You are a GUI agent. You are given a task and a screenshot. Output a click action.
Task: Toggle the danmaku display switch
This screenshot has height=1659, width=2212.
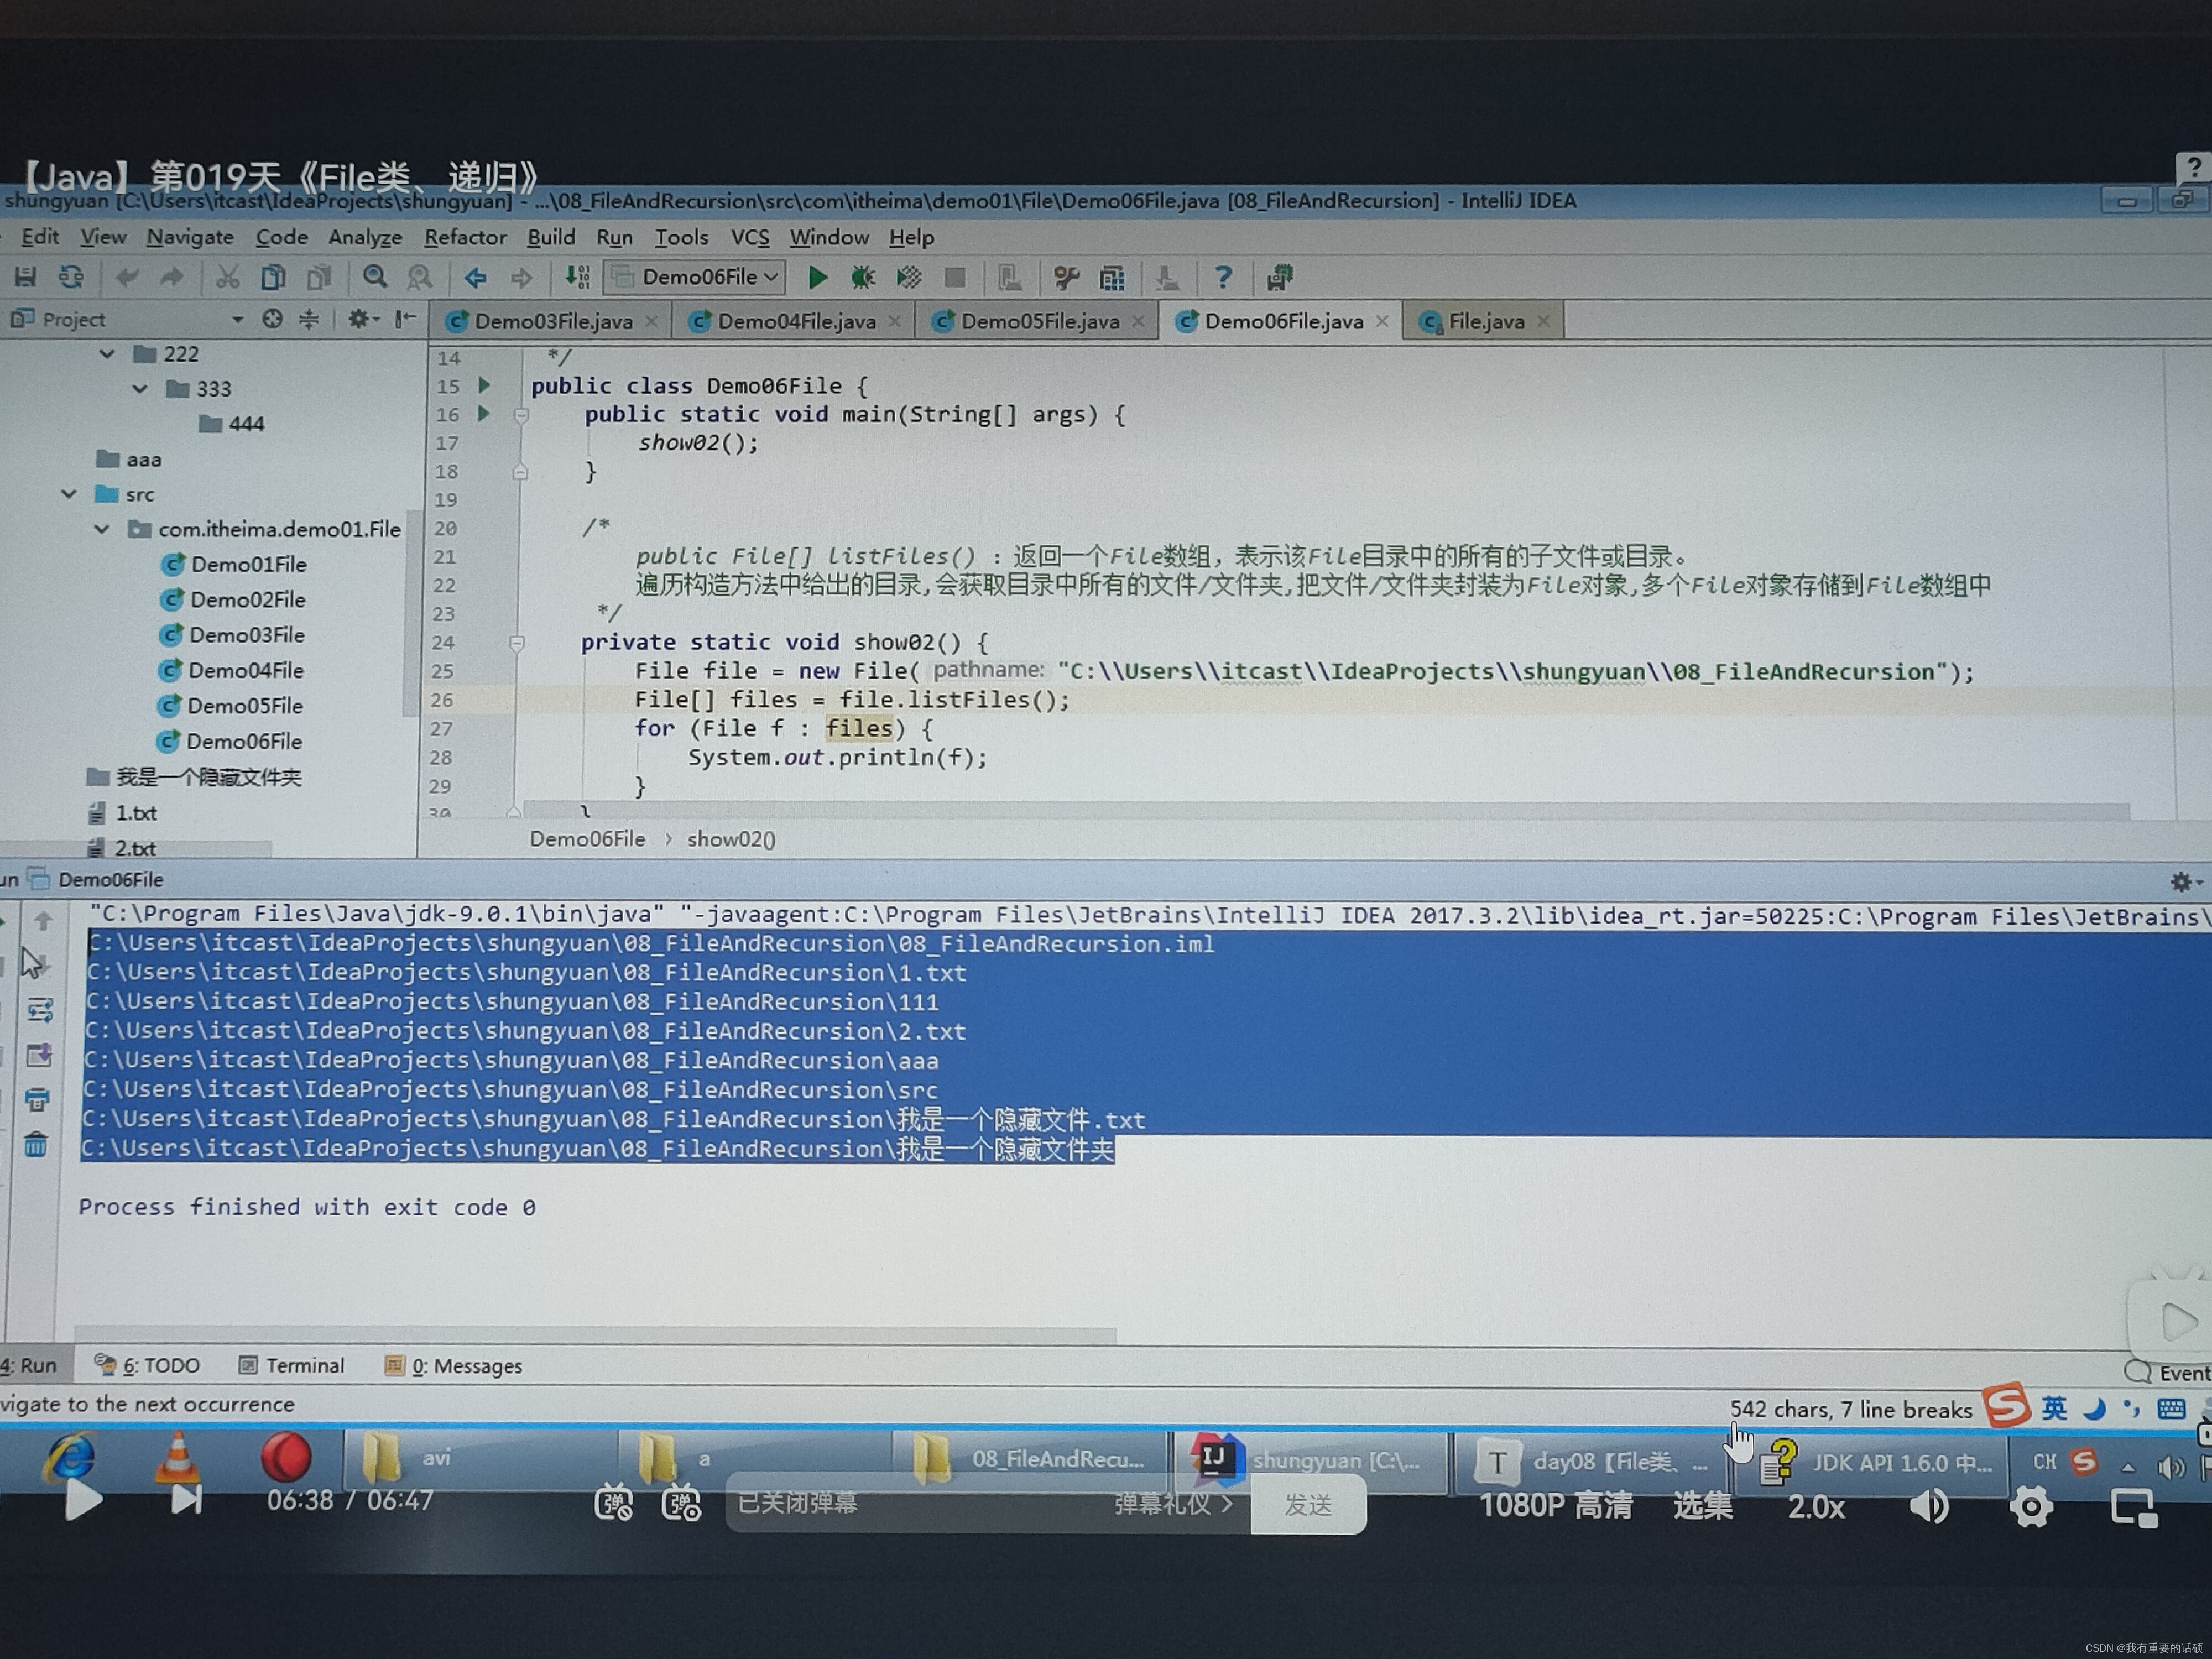613,1503
